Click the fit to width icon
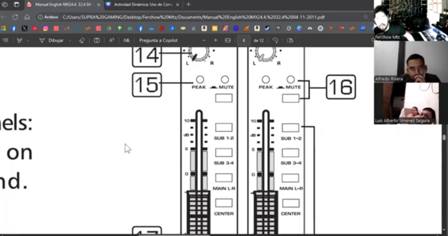This screenshot has height=236, width=448. click(x=227, y=41)
